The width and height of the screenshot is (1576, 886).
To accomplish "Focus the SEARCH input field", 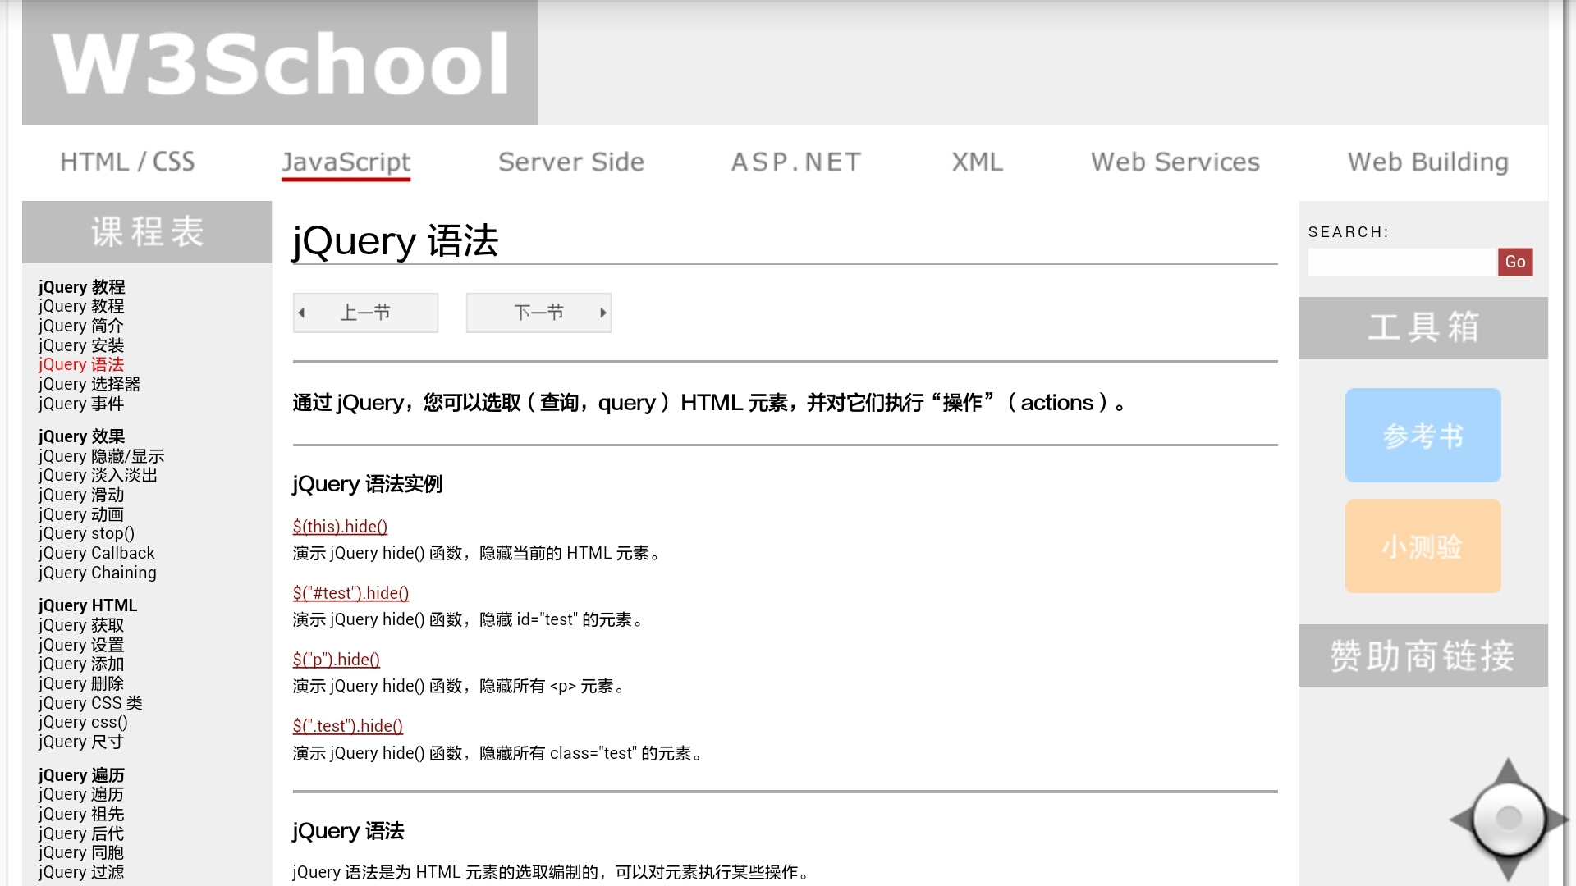I will point(1403,262).
